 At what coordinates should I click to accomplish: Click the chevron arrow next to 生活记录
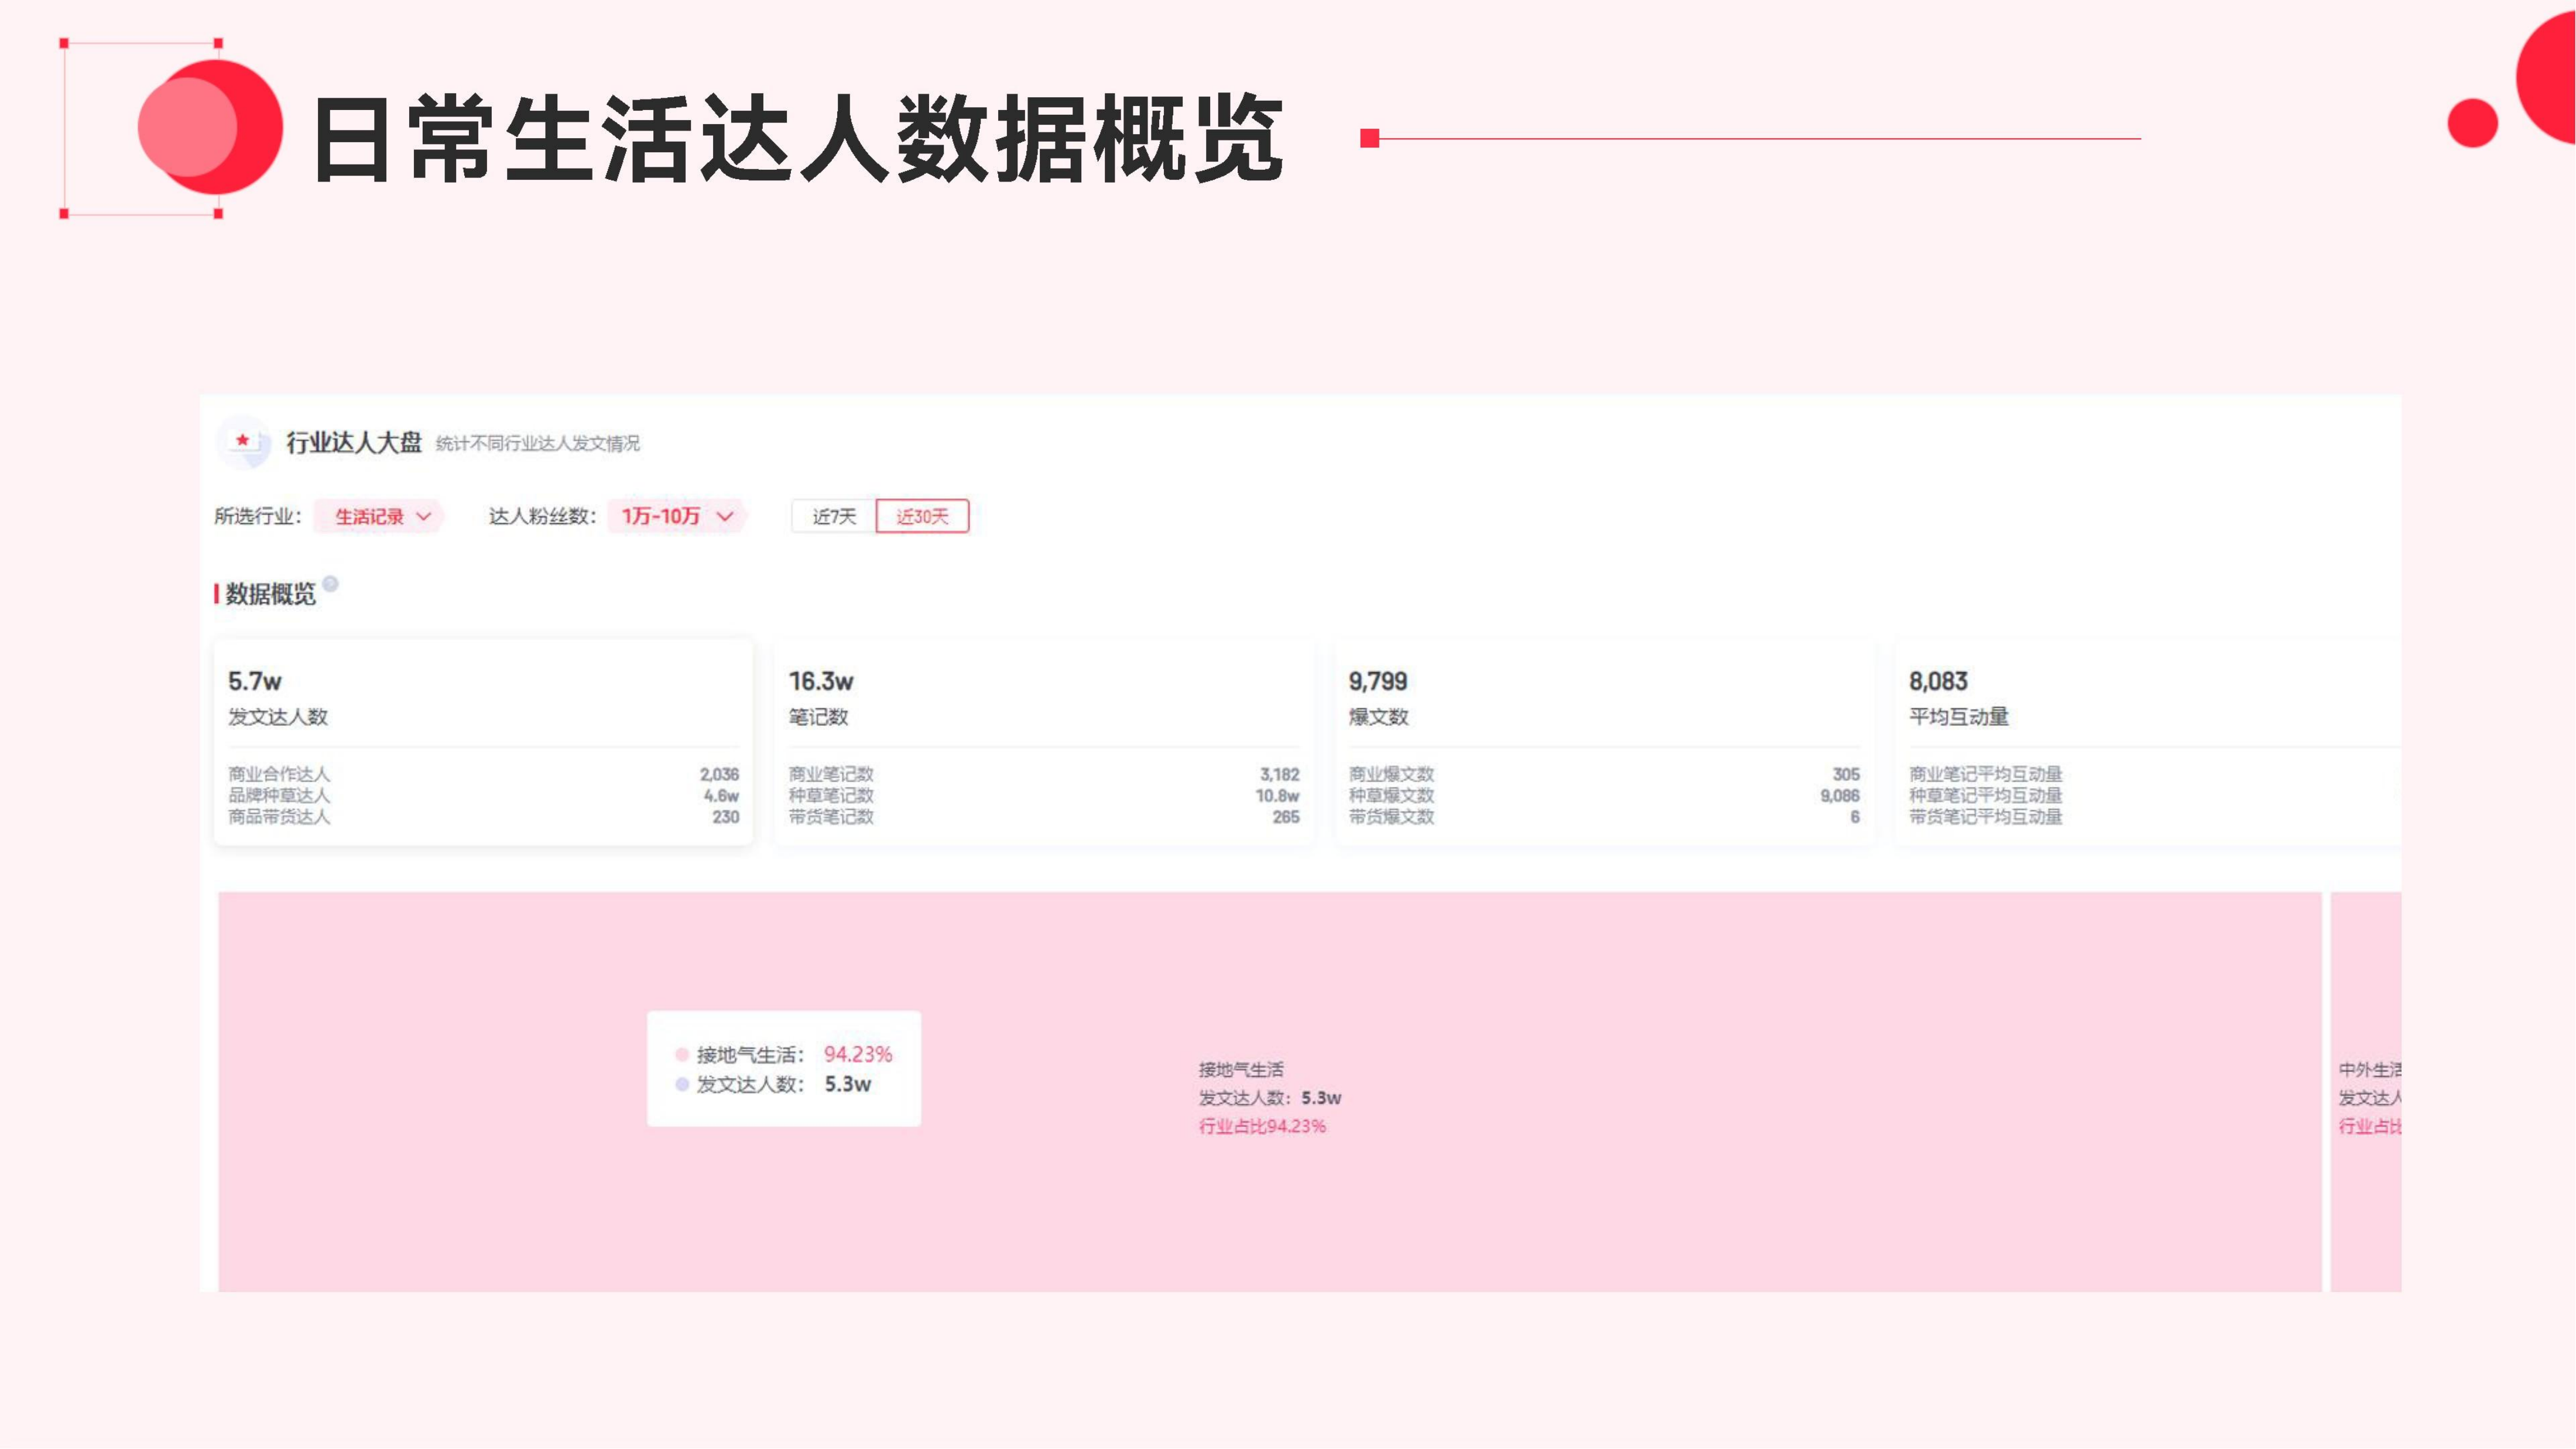[424, 516]
